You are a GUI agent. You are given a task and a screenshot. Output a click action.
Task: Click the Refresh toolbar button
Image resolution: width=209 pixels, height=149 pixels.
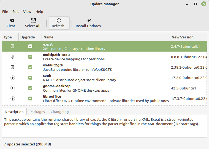tap(59, 23)
